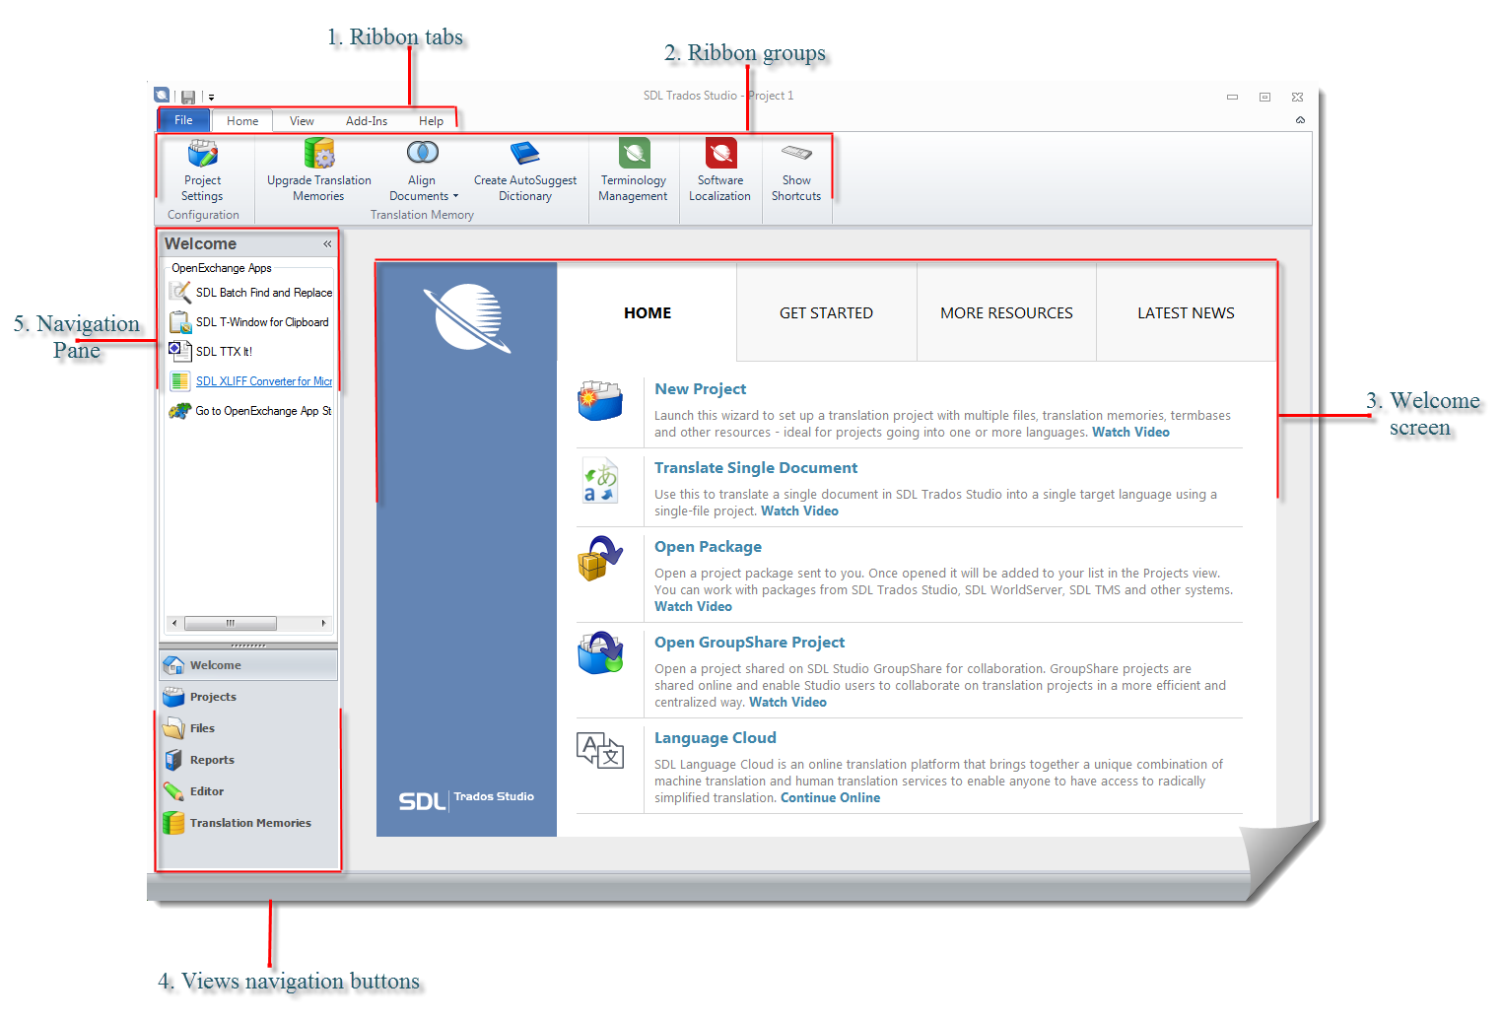This screenshot has height=1021, width=1502.
Task: Switch to the GET STARTED tab
Action: point(826,313)
